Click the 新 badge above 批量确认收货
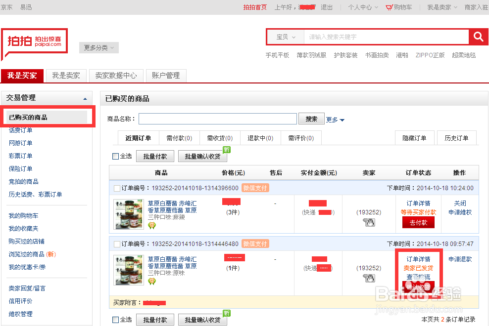489x326 pixels. (x=226, y=150)
